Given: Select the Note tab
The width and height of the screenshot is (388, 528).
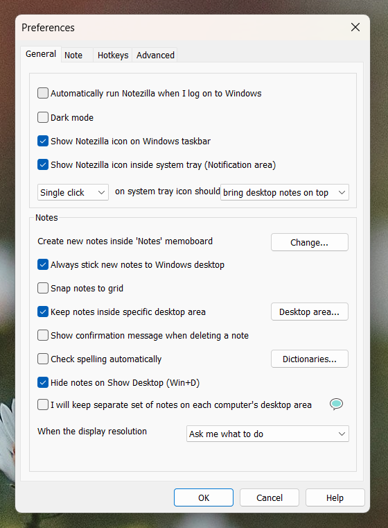Looking at the screenshot, I should 73,56.
